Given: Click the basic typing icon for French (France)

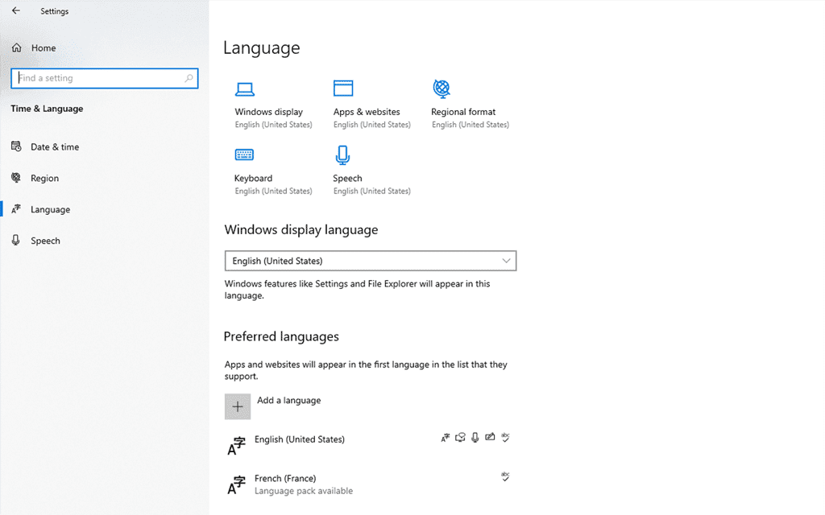Looking at the screenshot, I should [505, 476].
